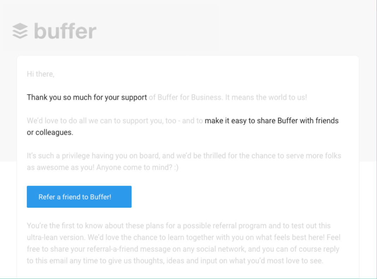Click the Refer a friend to Buffer button
377x279 pixels.
point(79,197)
